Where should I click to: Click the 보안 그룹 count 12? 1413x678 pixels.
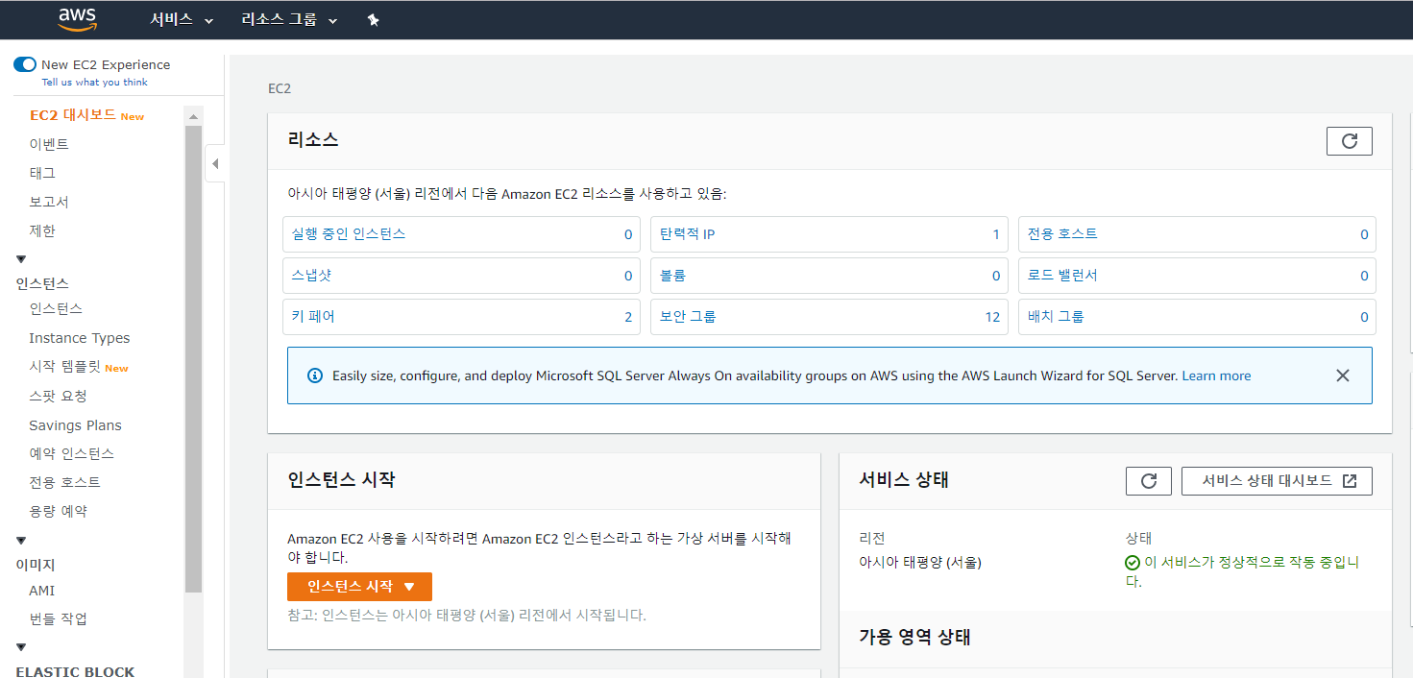tap(992, 317)
